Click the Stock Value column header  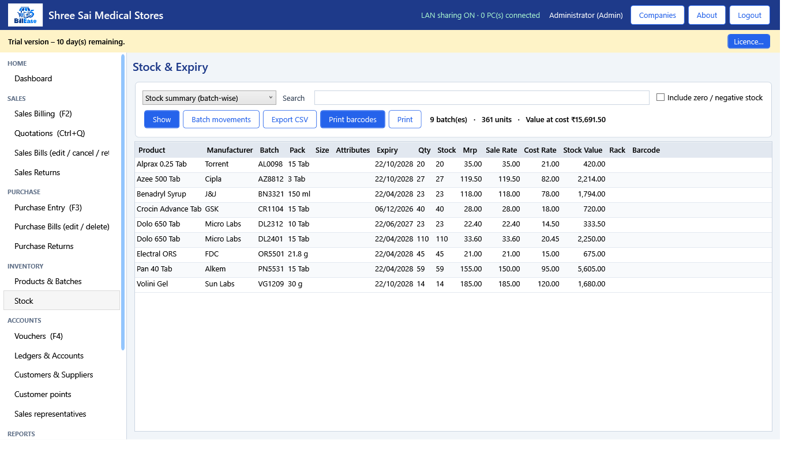(583, 150)
